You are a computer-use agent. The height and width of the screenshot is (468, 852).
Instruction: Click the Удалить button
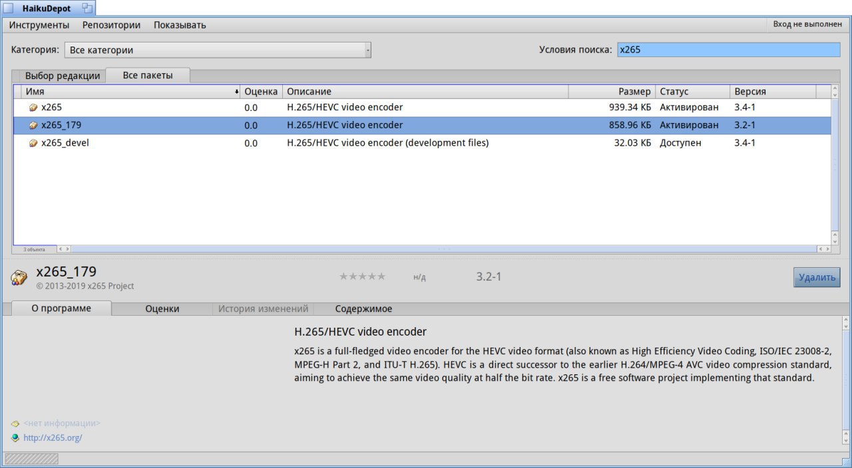point(817,277)
